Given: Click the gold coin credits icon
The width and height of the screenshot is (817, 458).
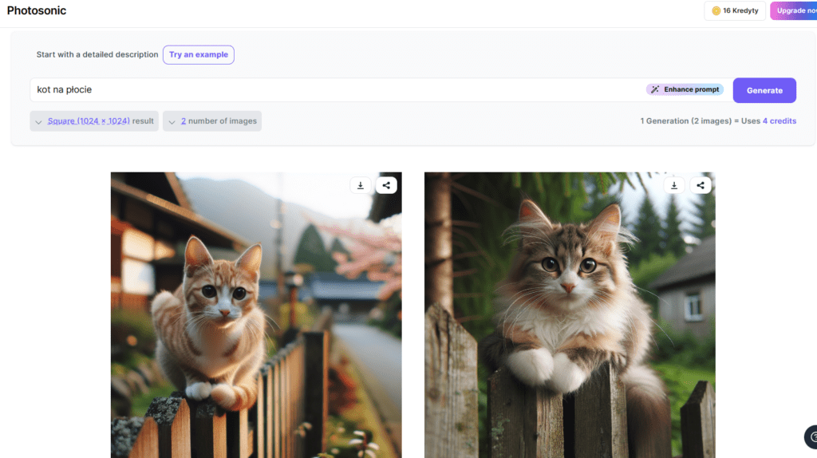Looking at the screenshot, I should coord(716,11).
